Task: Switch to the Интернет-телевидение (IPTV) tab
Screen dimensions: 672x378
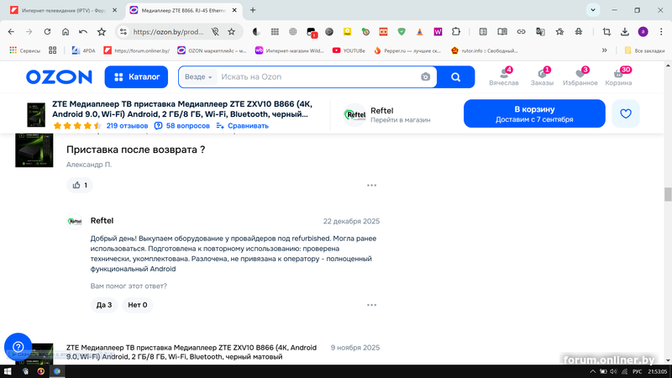Action: coord(64,10)
